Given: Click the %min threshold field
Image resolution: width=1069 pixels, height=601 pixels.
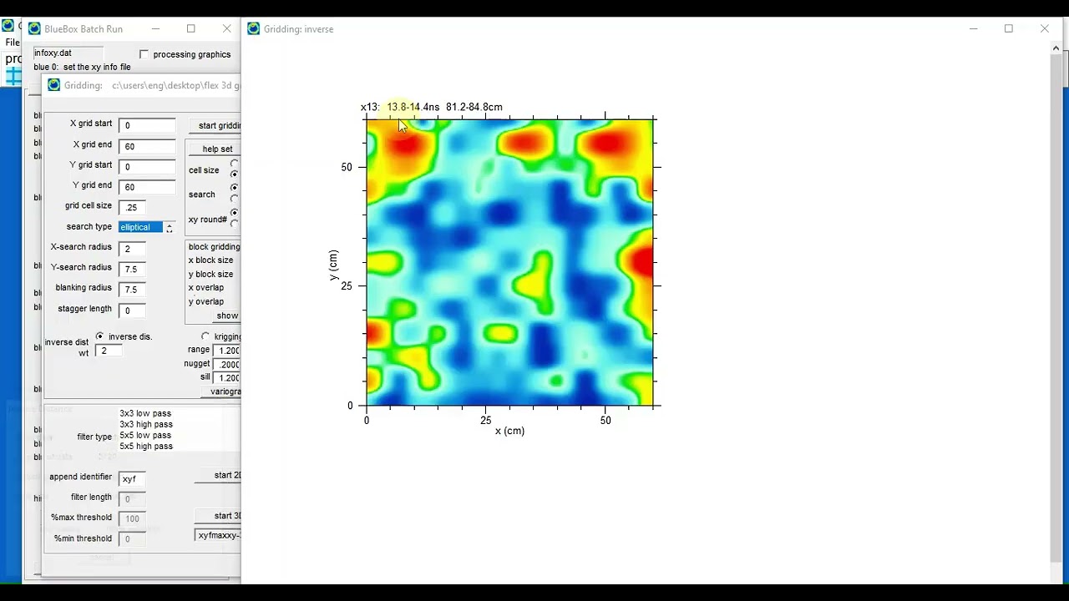Looking at the screenshot, I should [x=133, y=539].
